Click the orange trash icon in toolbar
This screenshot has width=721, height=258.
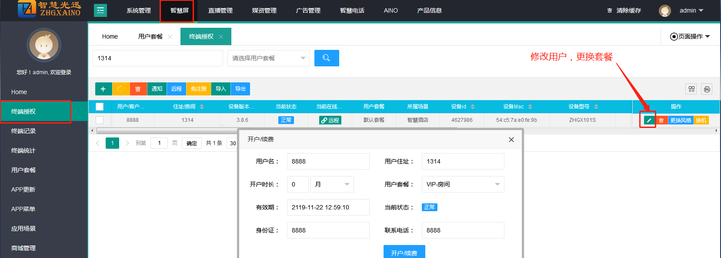(x=138, y=89)
